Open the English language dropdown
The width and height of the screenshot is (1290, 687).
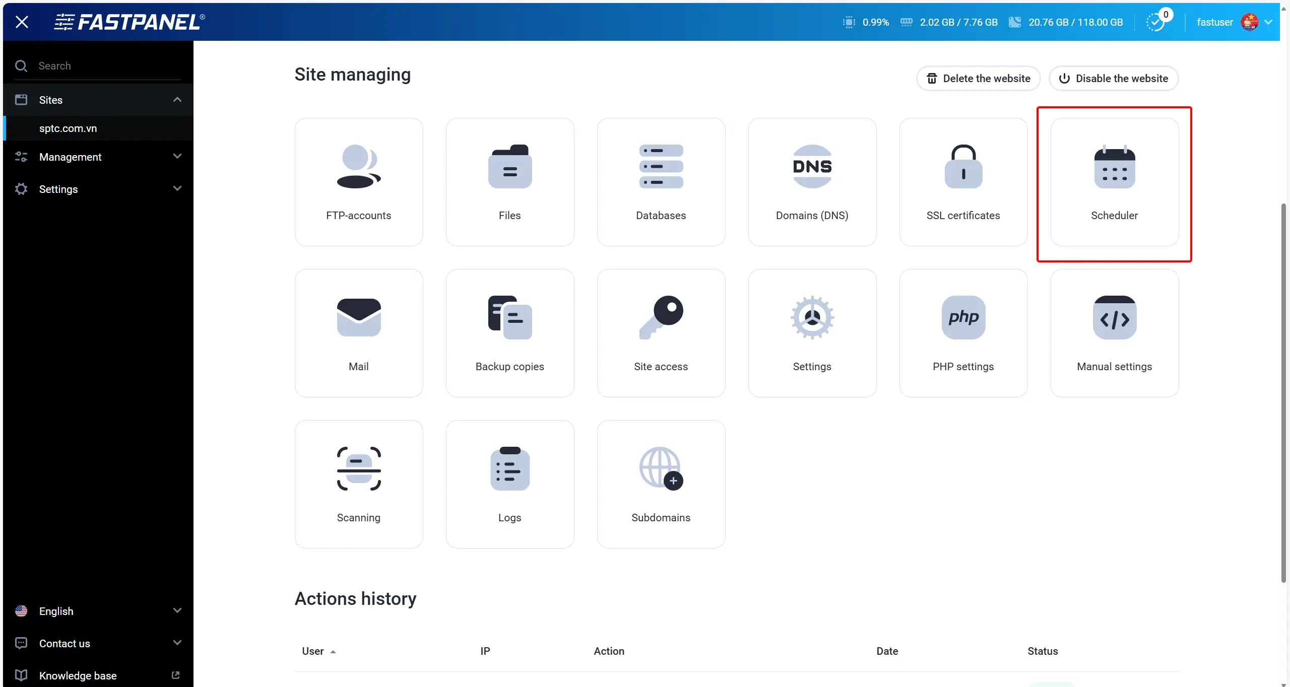[x=98, y=611]
